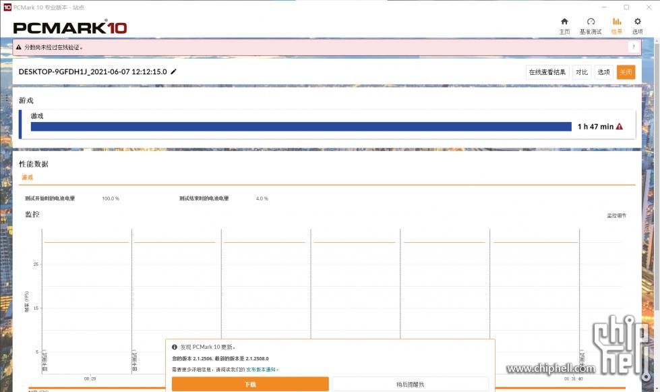Click the red warning triangle beside 1 h 47 min
The height and width of the screenshot is (392, 660).
tap(620, 127)
